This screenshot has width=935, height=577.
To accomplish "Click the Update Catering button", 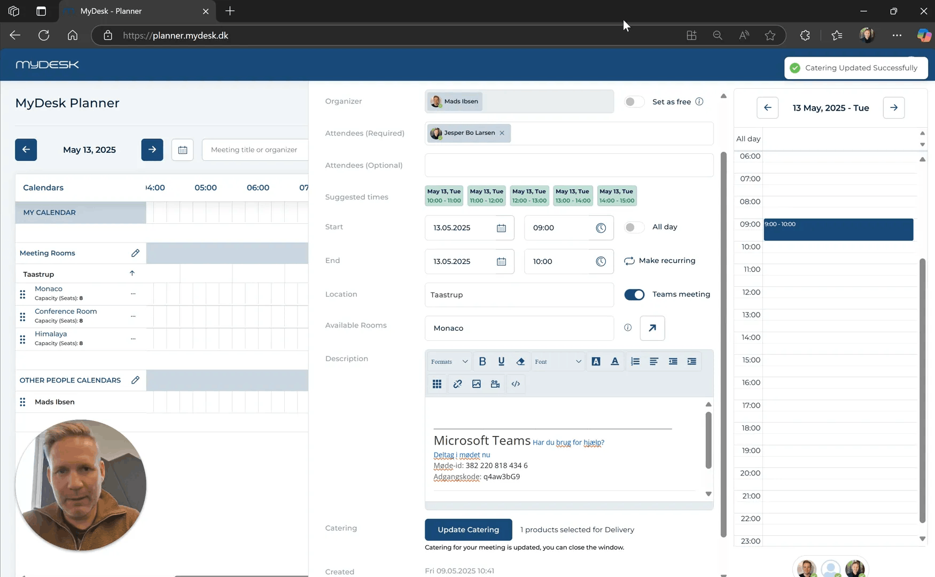I will 468,530.
